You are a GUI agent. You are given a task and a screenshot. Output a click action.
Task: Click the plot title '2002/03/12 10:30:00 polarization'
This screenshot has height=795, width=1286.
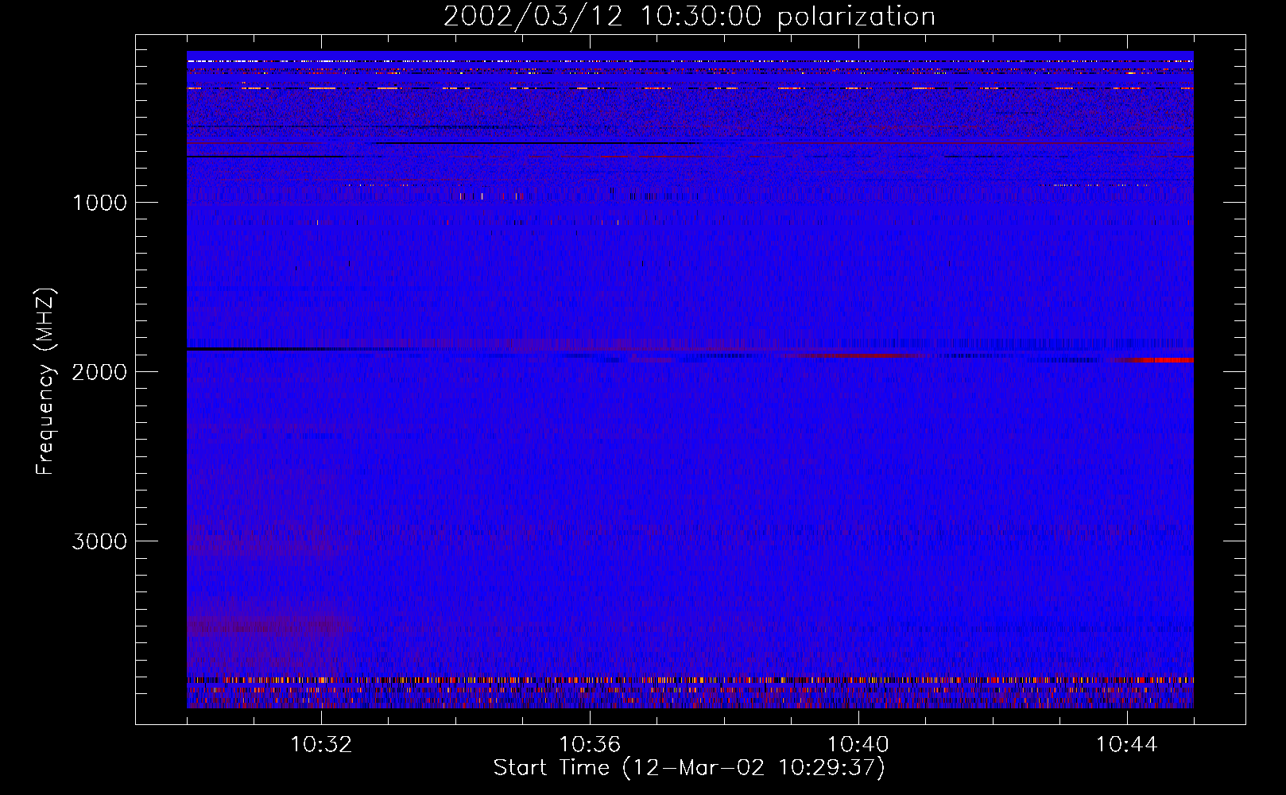tap(689, 17)
